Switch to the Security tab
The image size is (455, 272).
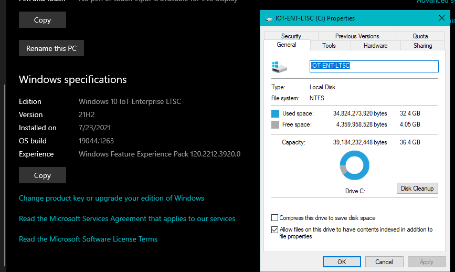[291, 36]
